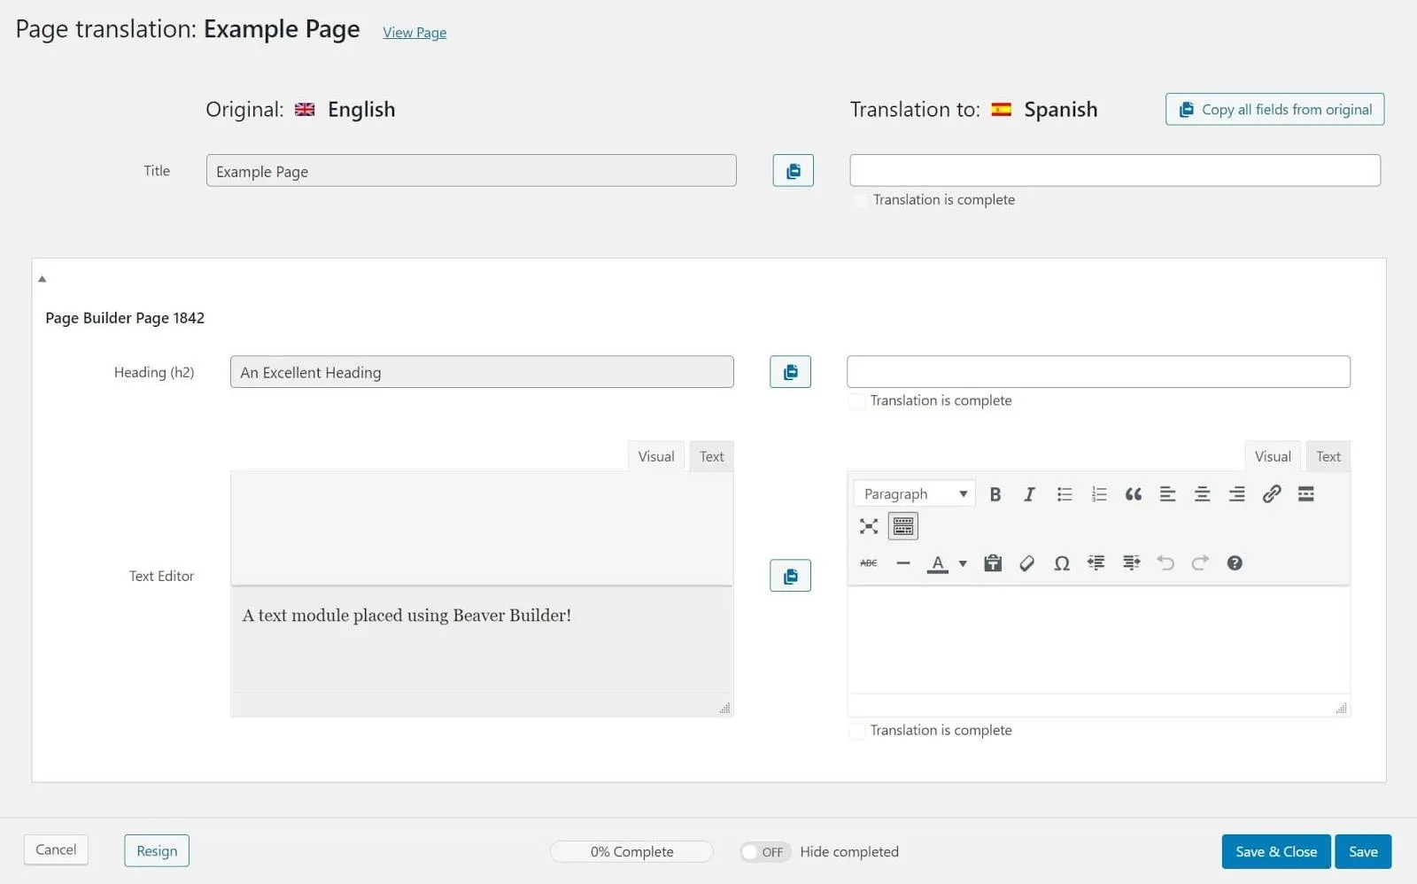
Task: Enter distraction-free fullscreen mode
Action: (869, 526)
